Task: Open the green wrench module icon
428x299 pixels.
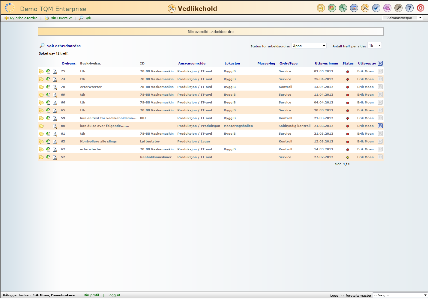Action: 343,8
